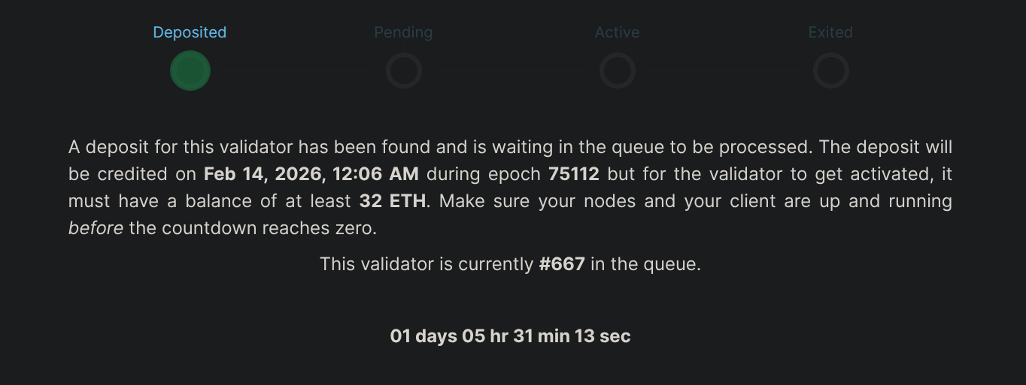Click the Exited step circle
This screenshot has height=385, width=1026.
point(831,71)
